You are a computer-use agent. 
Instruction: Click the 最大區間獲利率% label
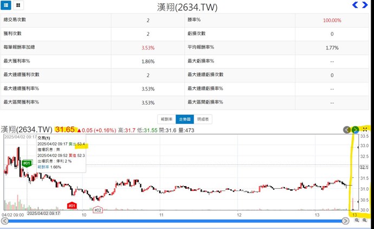pos(21,102)
